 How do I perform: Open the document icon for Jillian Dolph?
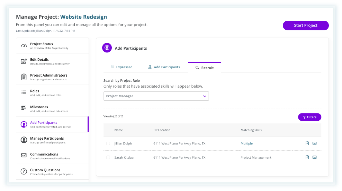tap(307, 143)
